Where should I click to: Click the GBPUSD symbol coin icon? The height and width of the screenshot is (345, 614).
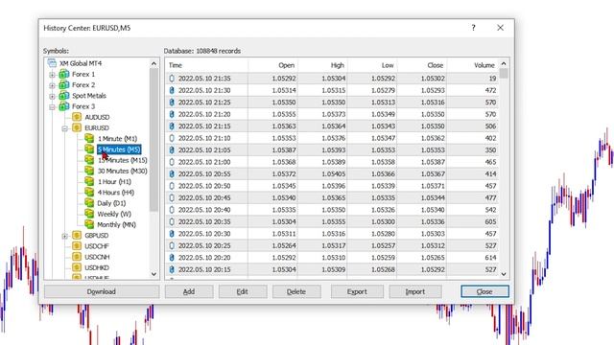pyautogui.click(x=77, y=236)
